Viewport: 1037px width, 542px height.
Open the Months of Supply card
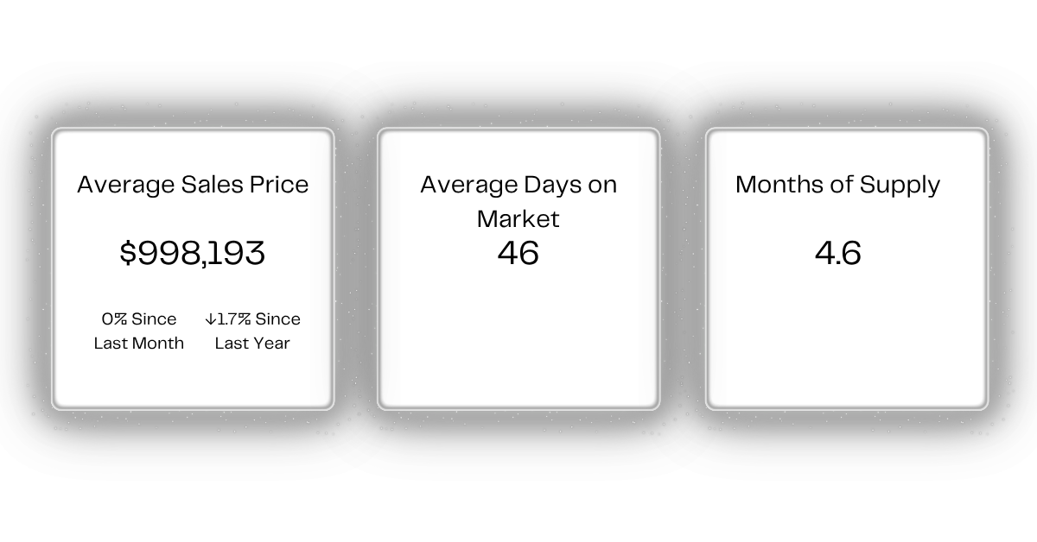(846, 268)
